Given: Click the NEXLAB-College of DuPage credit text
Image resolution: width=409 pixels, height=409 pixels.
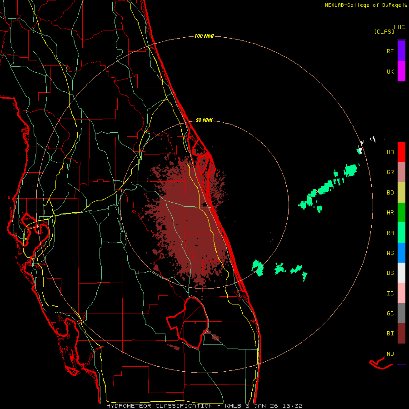Looking at the screenshot, I should point(365,5).
